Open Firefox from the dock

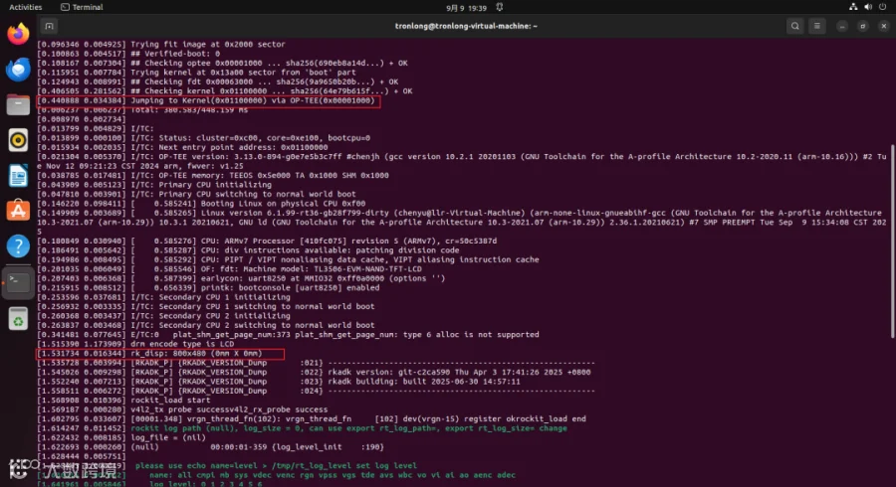(x=18, y=34)
